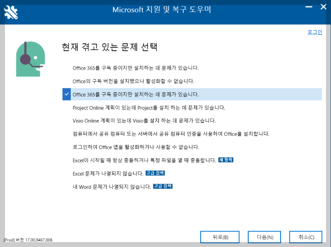Click the '고급 검색' badge beside Word 문제

pos(163,186)
